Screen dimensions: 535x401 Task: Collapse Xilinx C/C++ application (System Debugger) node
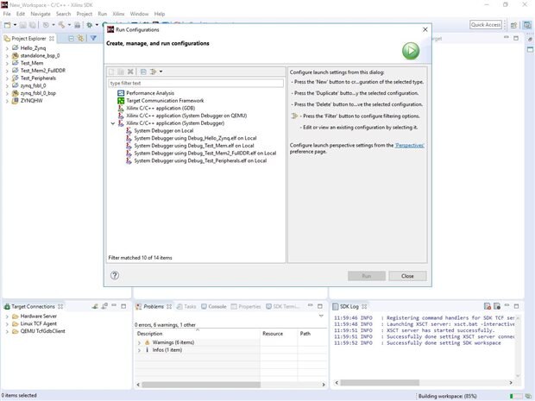[x=112, y=123]
